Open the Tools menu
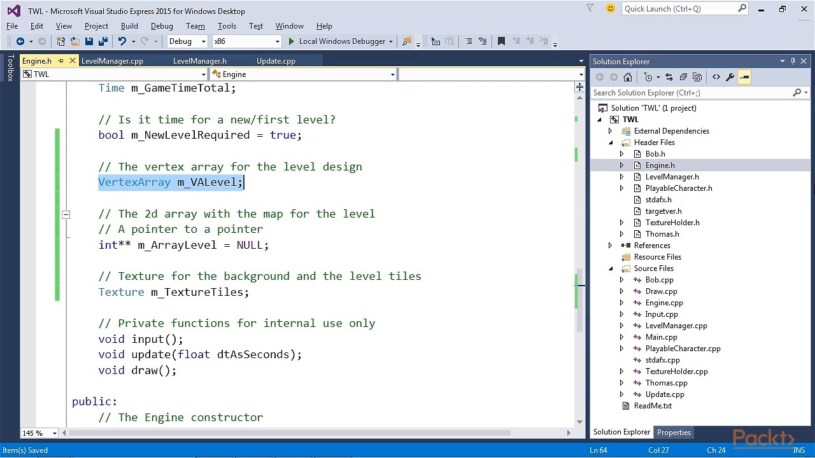Viewport: 815px width, 458px height. [x=227, y=26]
